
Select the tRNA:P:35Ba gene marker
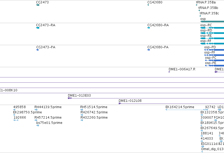pos(197,5)
